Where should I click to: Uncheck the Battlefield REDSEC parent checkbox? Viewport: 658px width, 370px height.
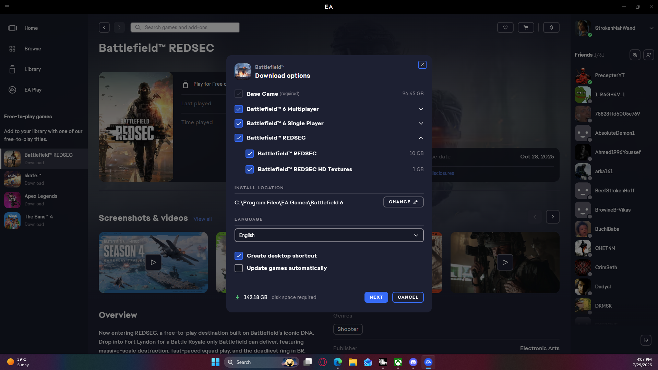(x=239, y=138)
